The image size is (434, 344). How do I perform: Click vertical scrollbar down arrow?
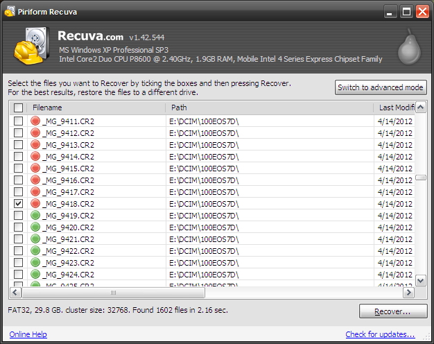coord(421,280)
